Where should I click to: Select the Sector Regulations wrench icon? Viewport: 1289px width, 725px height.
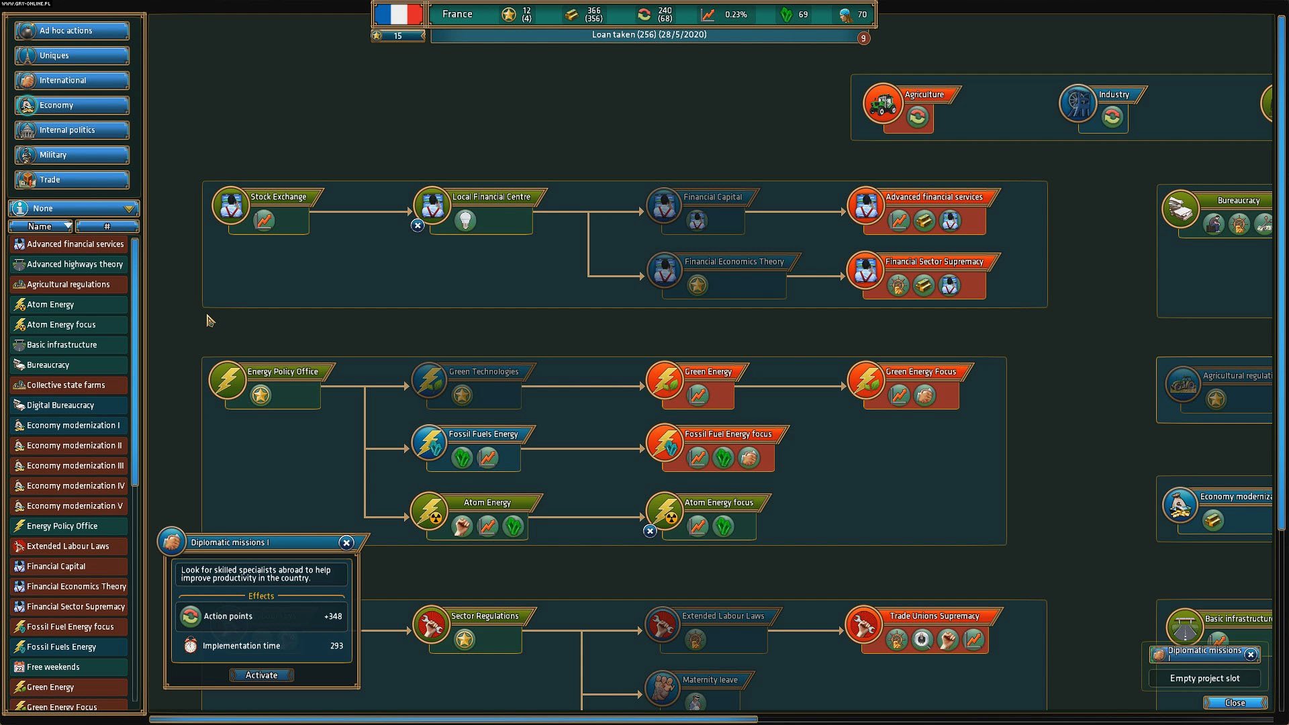[431, 624]
